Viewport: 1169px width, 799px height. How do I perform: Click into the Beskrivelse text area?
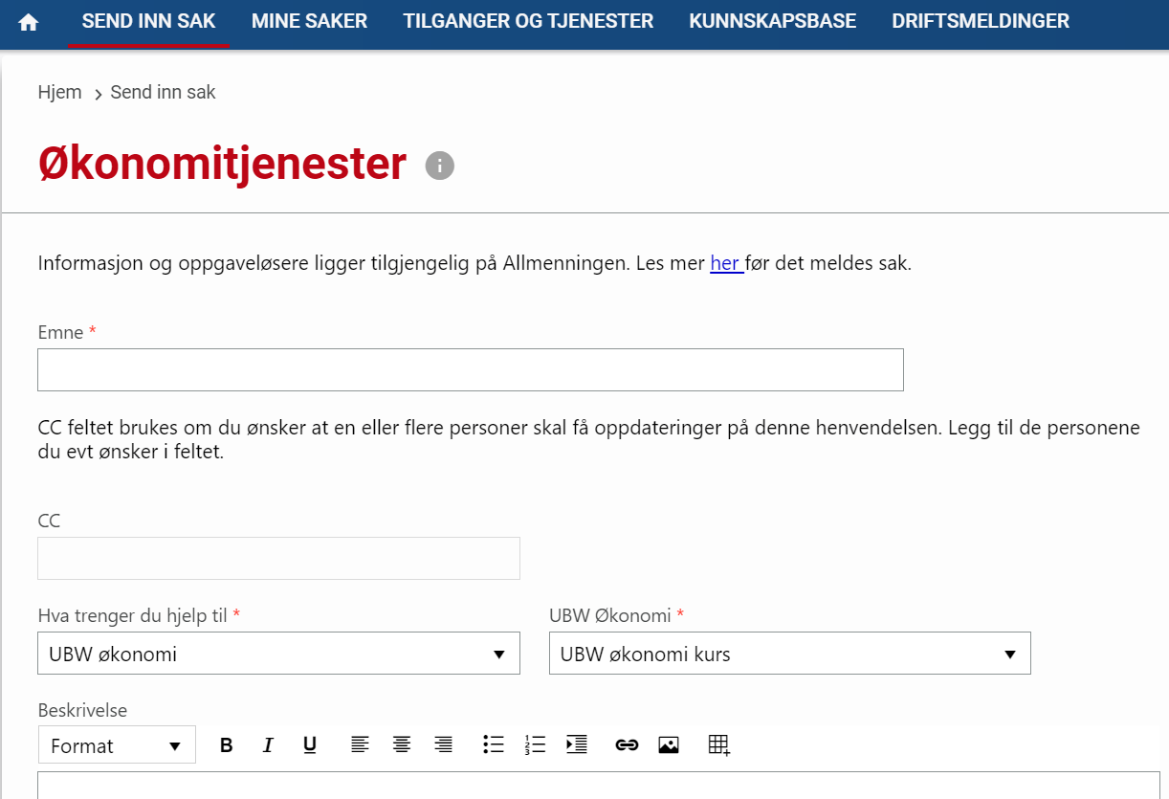click(598, 785)
